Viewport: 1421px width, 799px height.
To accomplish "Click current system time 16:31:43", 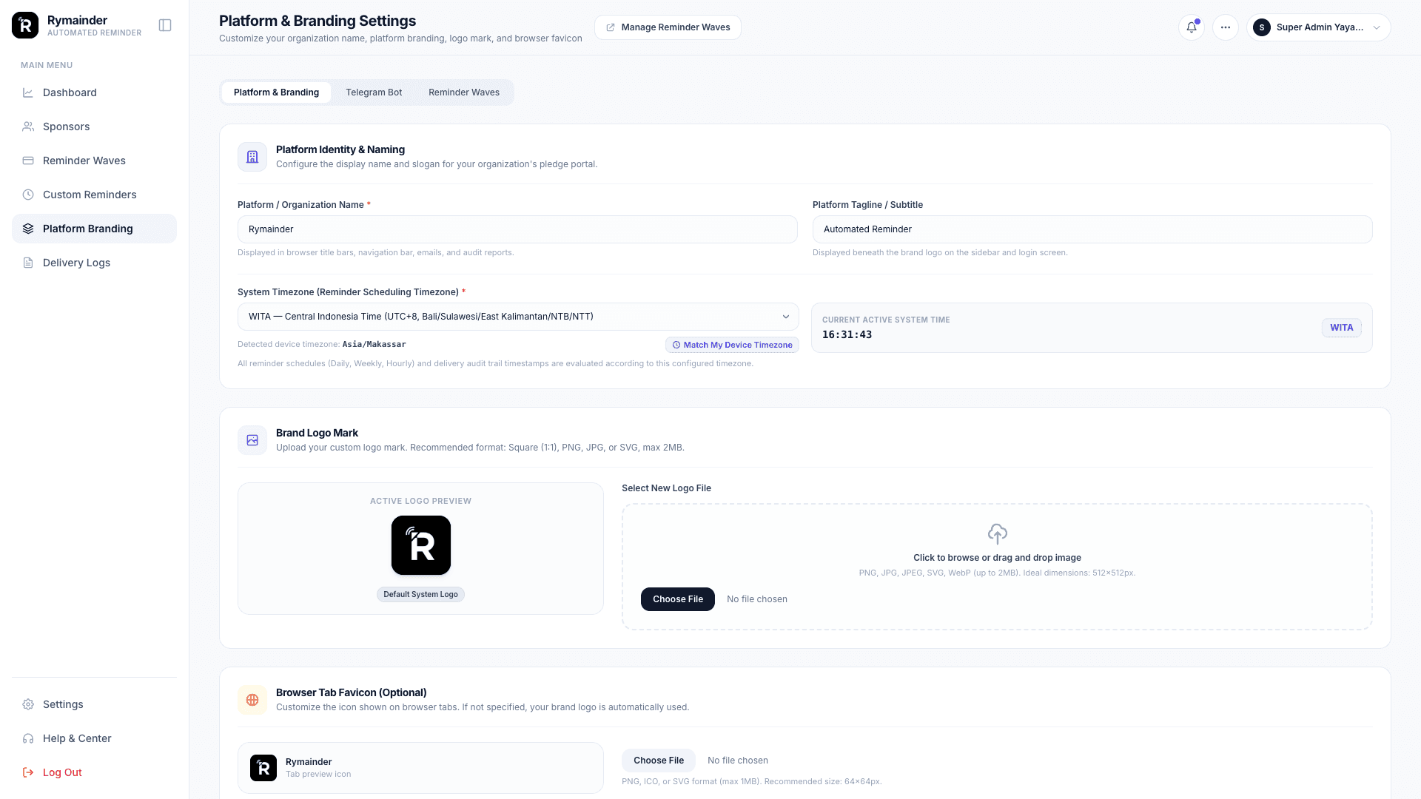I will 847,334.
